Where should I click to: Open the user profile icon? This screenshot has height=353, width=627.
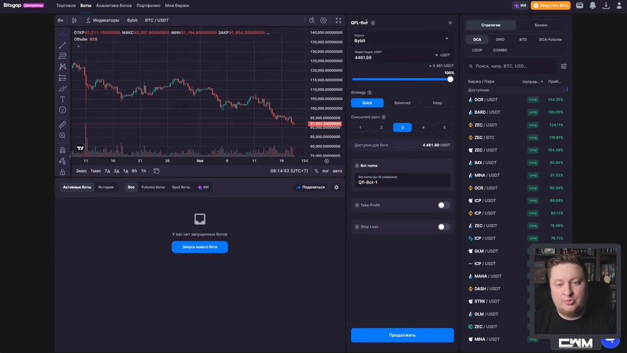619,5
